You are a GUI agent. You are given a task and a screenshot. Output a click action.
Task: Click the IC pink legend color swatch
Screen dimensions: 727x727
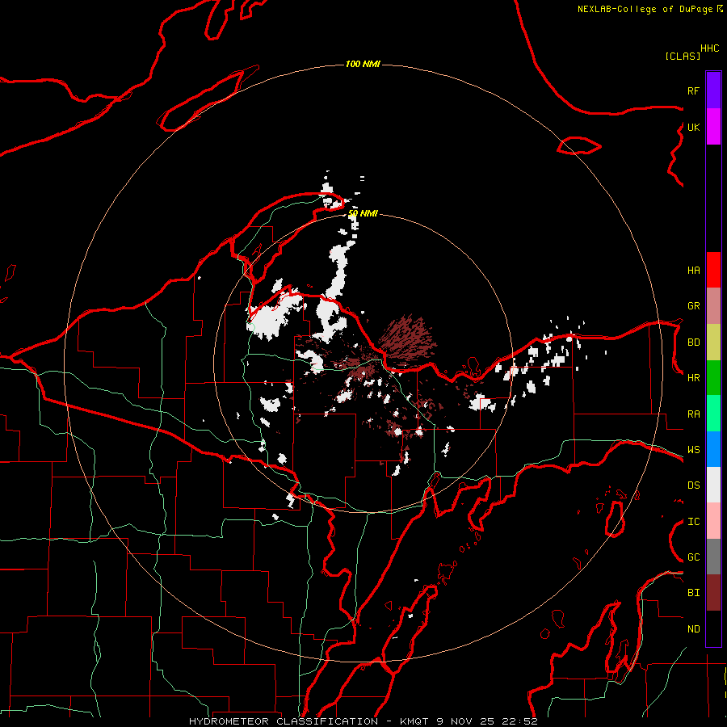[713, 521]
